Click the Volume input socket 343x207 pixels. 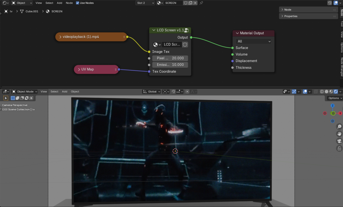click(x=232, y=54)
